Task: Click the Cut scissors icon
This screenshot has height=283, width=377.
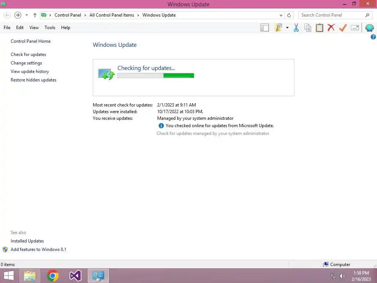Action: coord(296,28)
